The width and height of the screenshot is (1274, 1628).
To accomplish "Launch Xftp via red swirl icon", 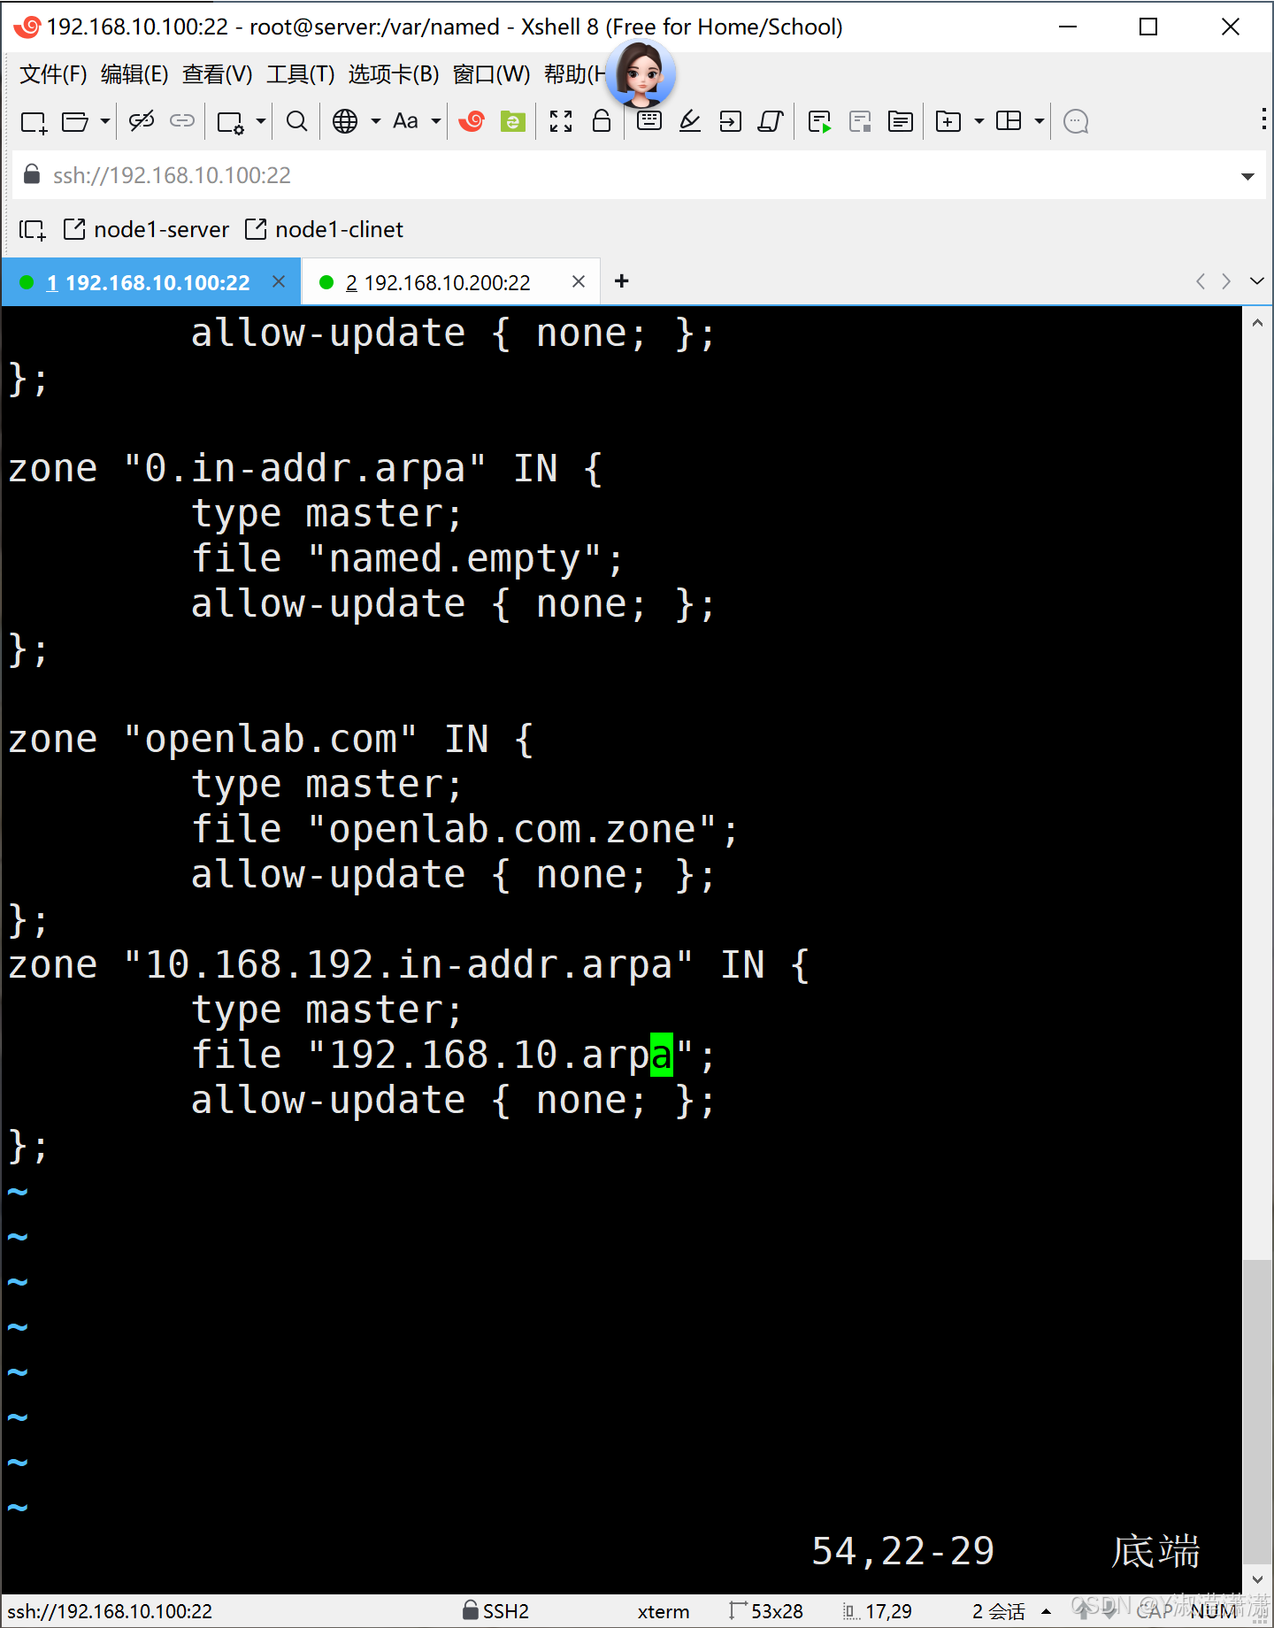I will [x=472, y=121].
